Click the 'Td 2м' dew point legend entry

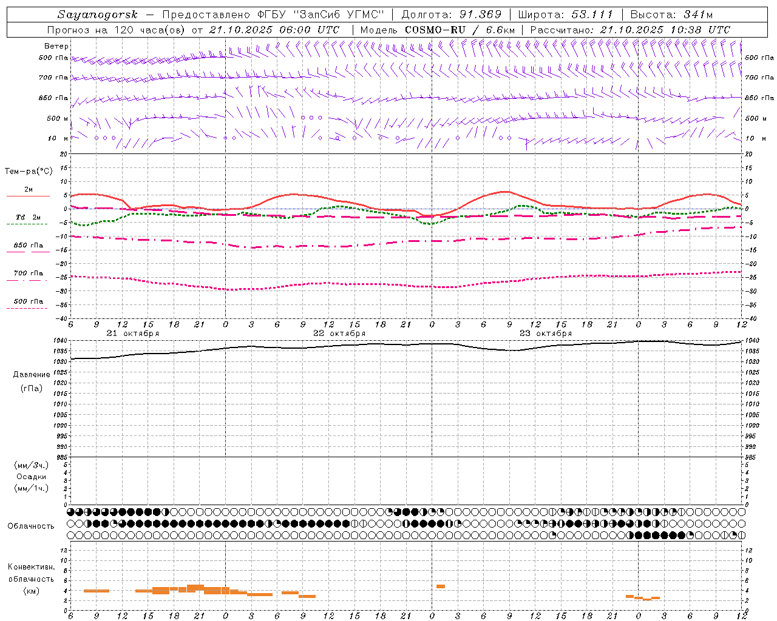[x=28, y=217]
